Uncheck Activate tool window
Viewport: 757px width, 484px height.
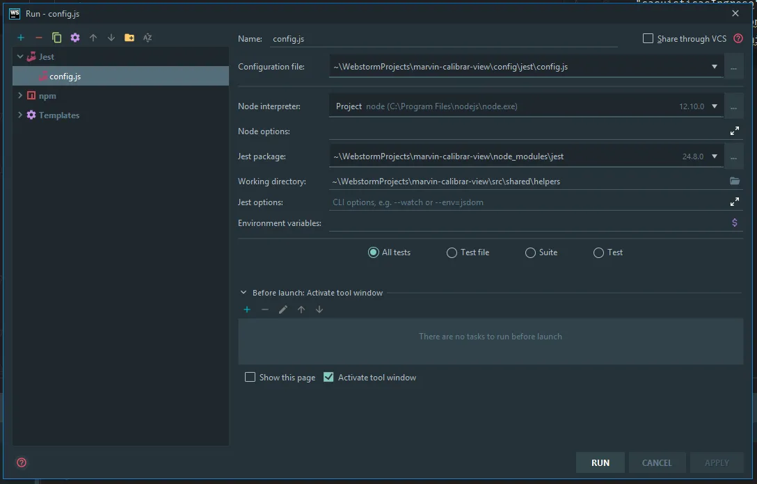click(328, 378)
